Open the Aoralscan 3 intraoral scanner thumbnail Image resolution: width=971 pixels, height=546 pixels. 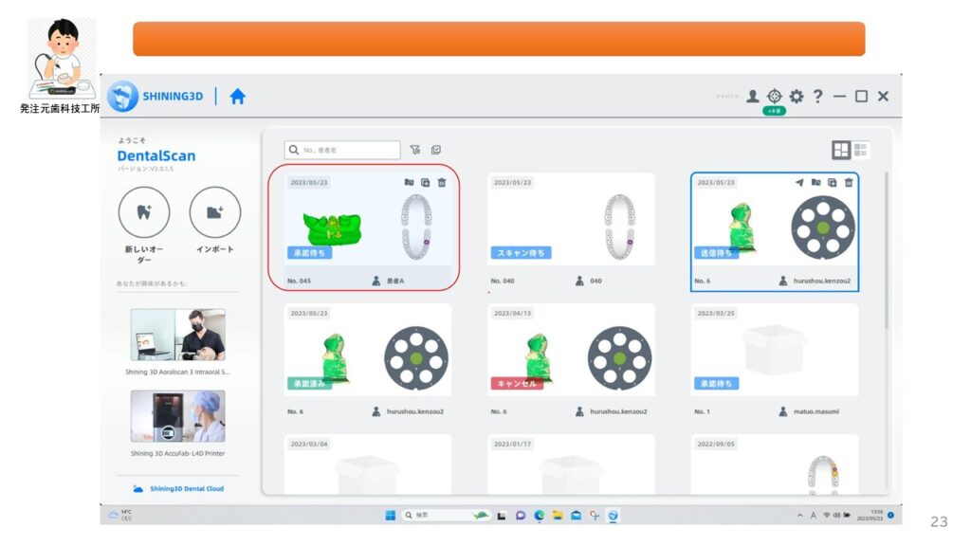177,335
